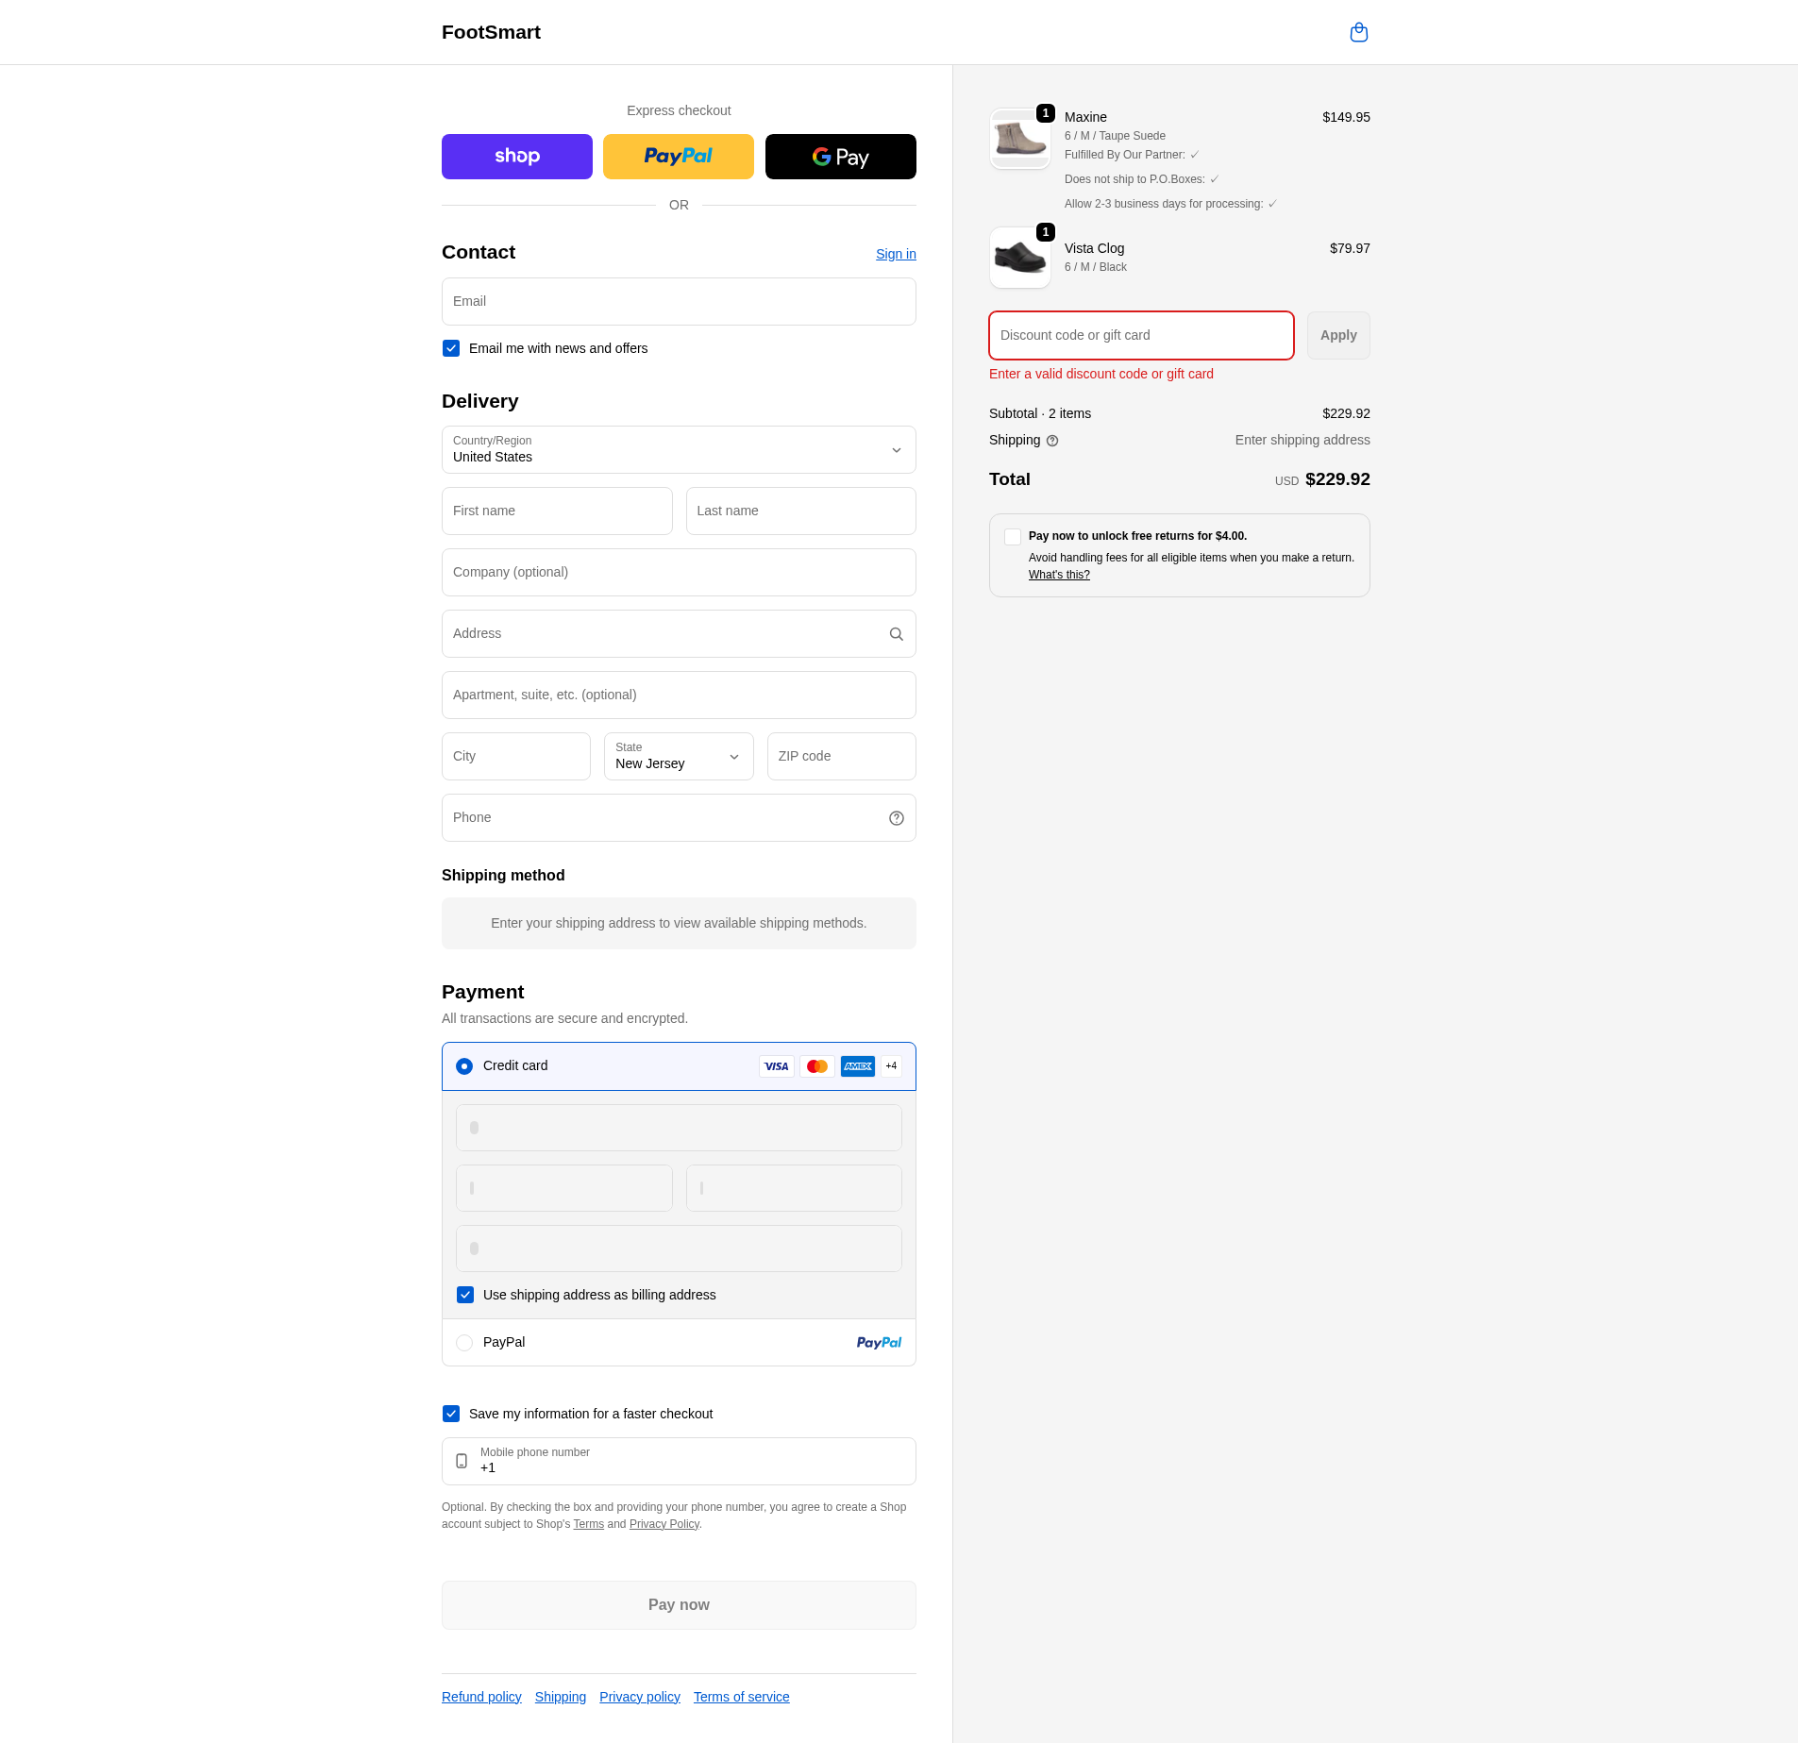Click the phone field help icon
Screen dimensions: 1798x1743
(896, 818)
